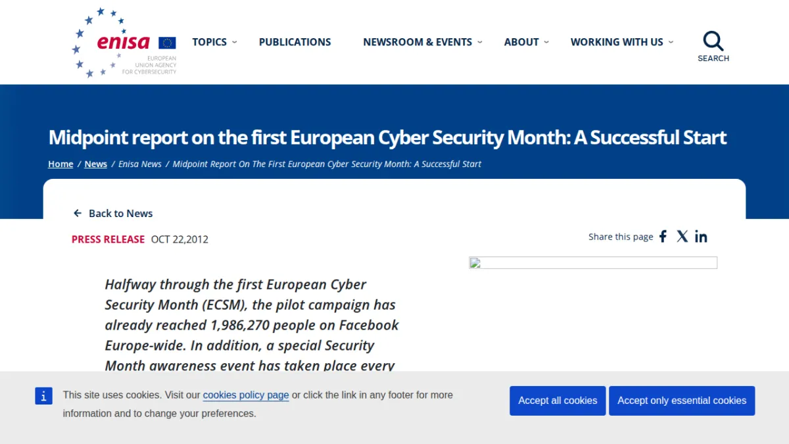Viewport: 789px width, 444px height.
Task: Expand the Topics menu chevron
Action: pyautogui.click(x=235, y=42)
